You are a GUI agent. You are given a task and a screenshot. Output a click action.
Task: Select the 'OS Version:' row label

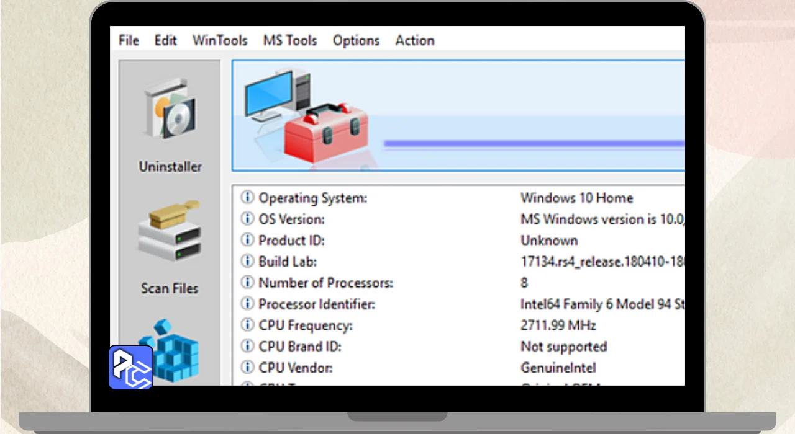(x=291, y=219)
